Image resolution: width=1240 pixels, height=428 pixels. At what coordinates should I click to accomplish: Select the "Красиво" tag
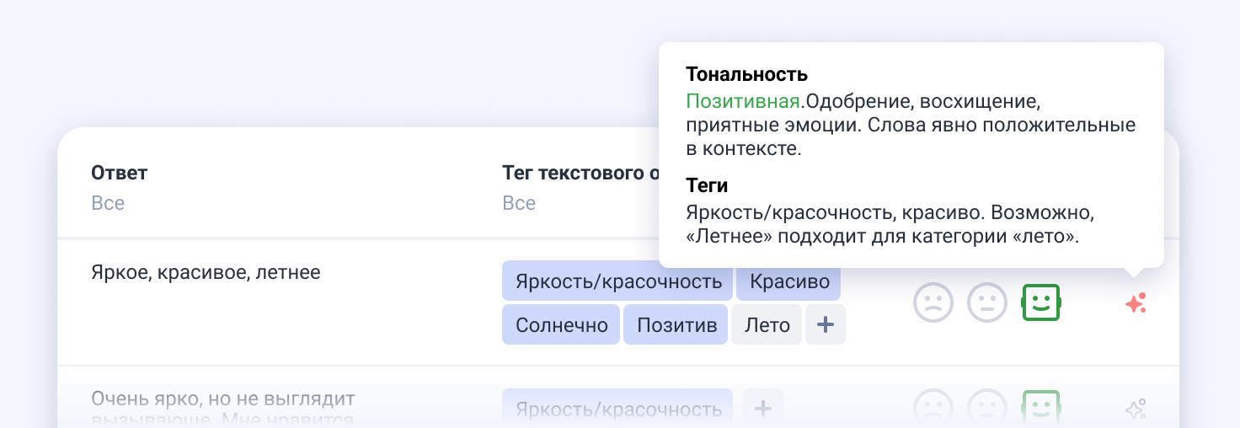pyautogui.click(x=789, y=281)
